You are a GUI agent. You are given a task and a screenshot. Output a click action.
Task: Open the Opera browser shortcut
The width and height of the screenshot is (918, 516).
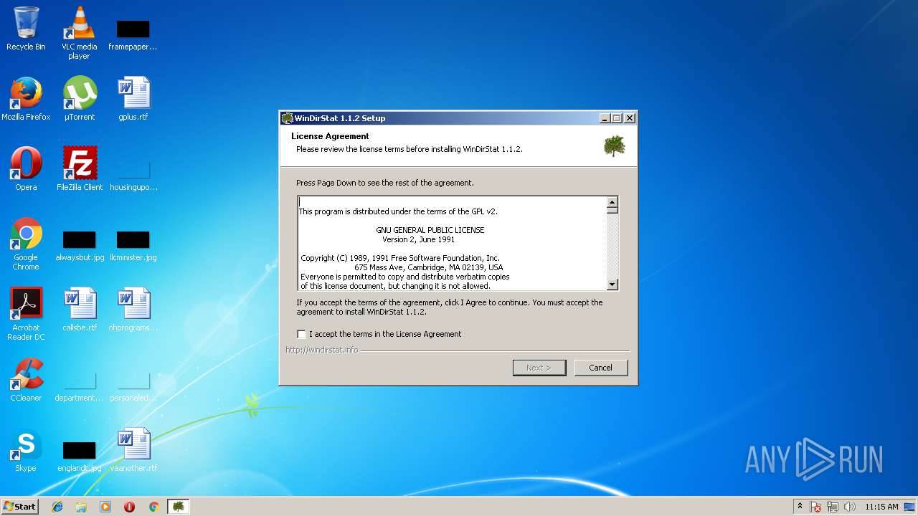click(x=26, y=169)
